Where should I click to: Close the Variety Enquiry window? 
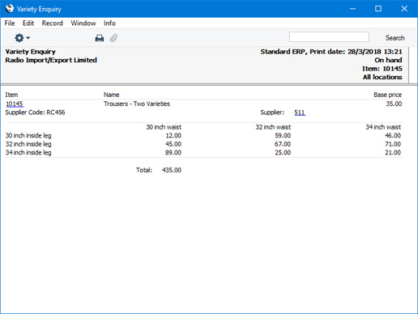pos(404,9)
